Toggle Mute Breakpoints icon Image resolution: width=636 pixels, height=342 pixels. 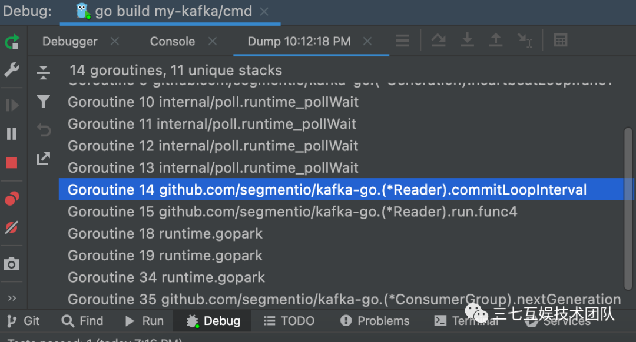(12, 227)
